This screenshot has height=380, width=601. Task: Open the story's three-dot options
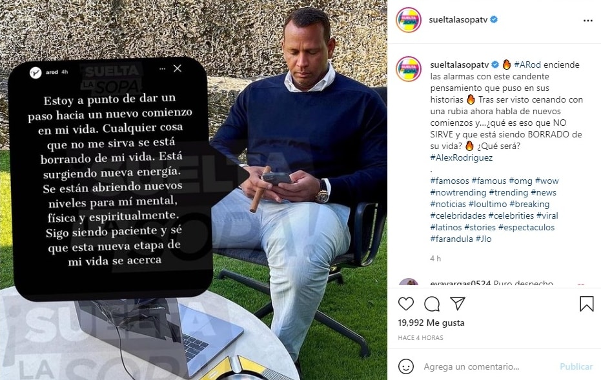tap(163, 69)
